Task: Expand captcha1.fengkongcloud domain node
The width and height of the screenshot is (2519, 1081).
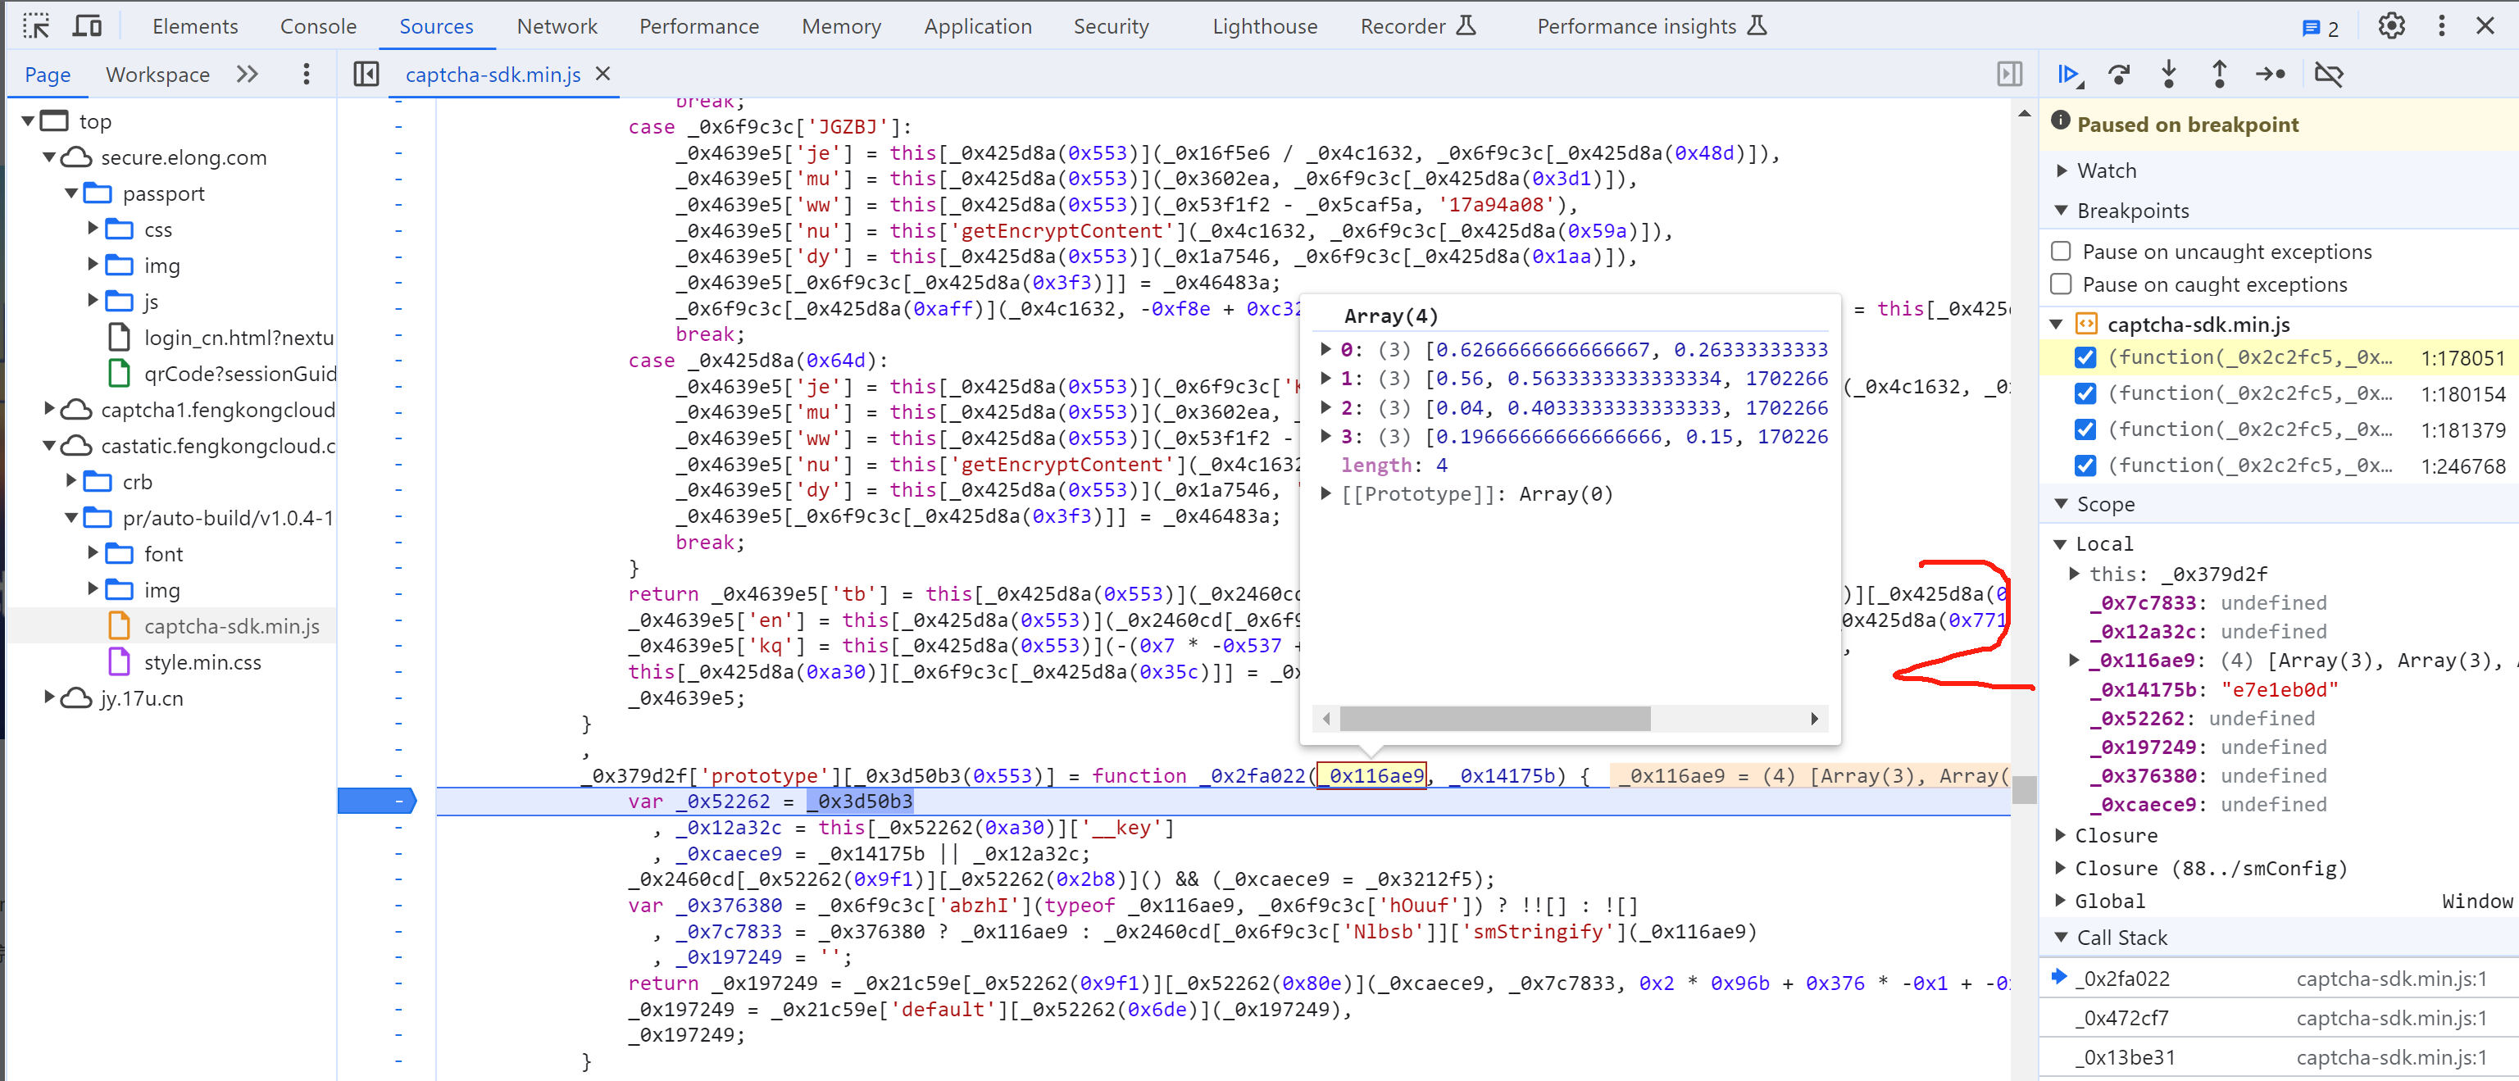Action: coord(50,410)
